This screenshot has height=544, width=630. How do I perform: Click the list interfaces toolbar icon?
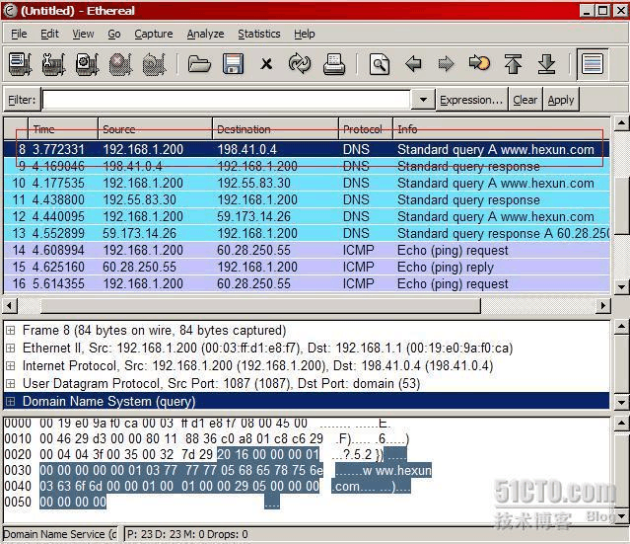(20, 64)
